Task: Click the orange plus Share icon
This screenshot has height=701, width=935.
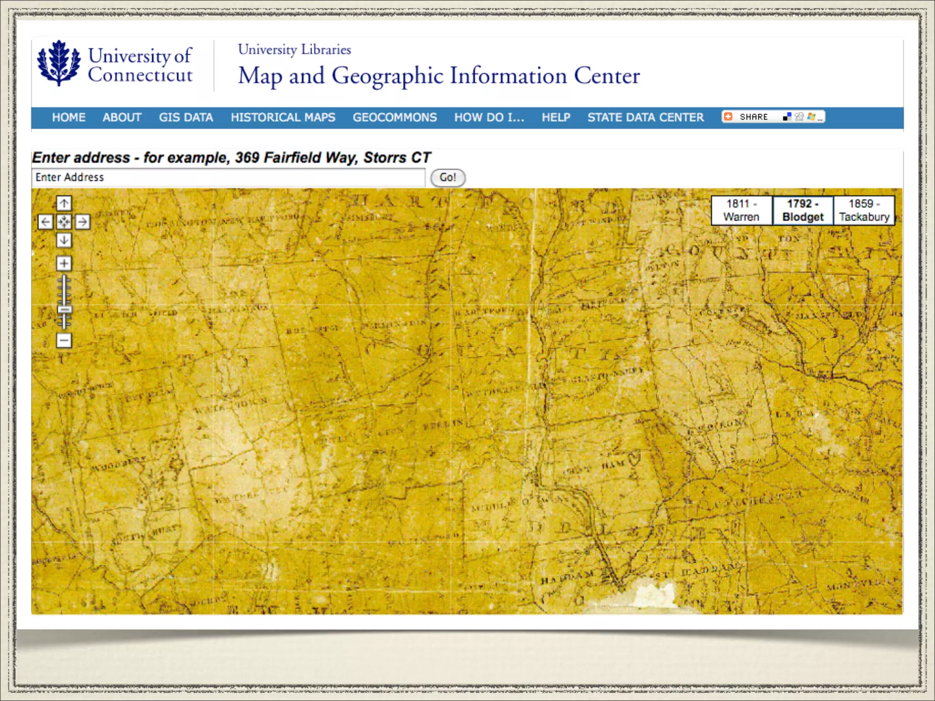Action: click(729, 117)
